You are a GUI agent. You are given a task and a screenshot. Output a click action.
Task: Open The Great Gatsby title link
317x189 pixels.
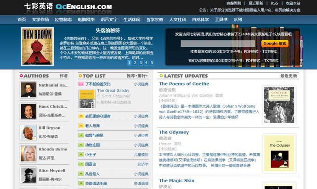[113, 91]
